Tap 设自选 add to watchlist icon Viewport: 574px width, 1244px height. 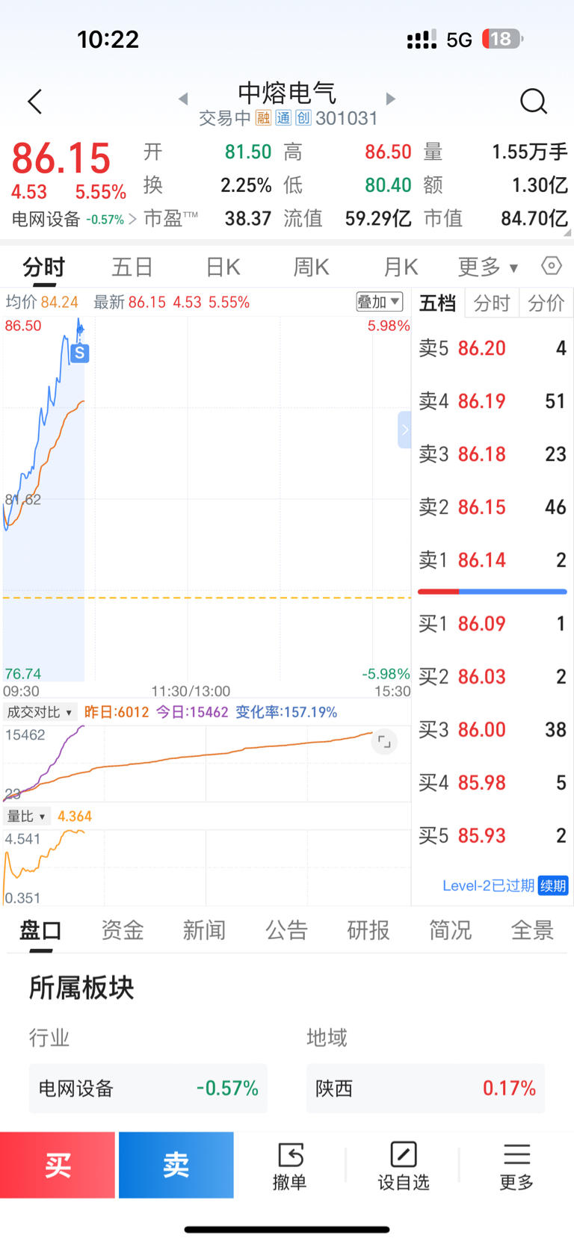(x=404, y=1166)
